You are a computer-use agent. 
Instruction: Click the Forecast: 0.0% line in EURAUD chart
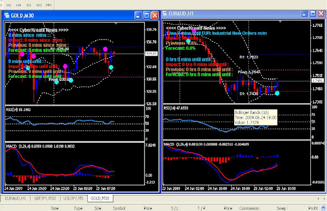[181, 48]
